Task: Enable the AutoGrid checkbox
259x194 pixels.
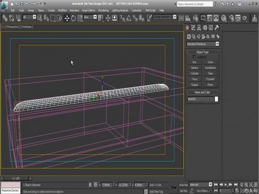Action: click(194, 57)
